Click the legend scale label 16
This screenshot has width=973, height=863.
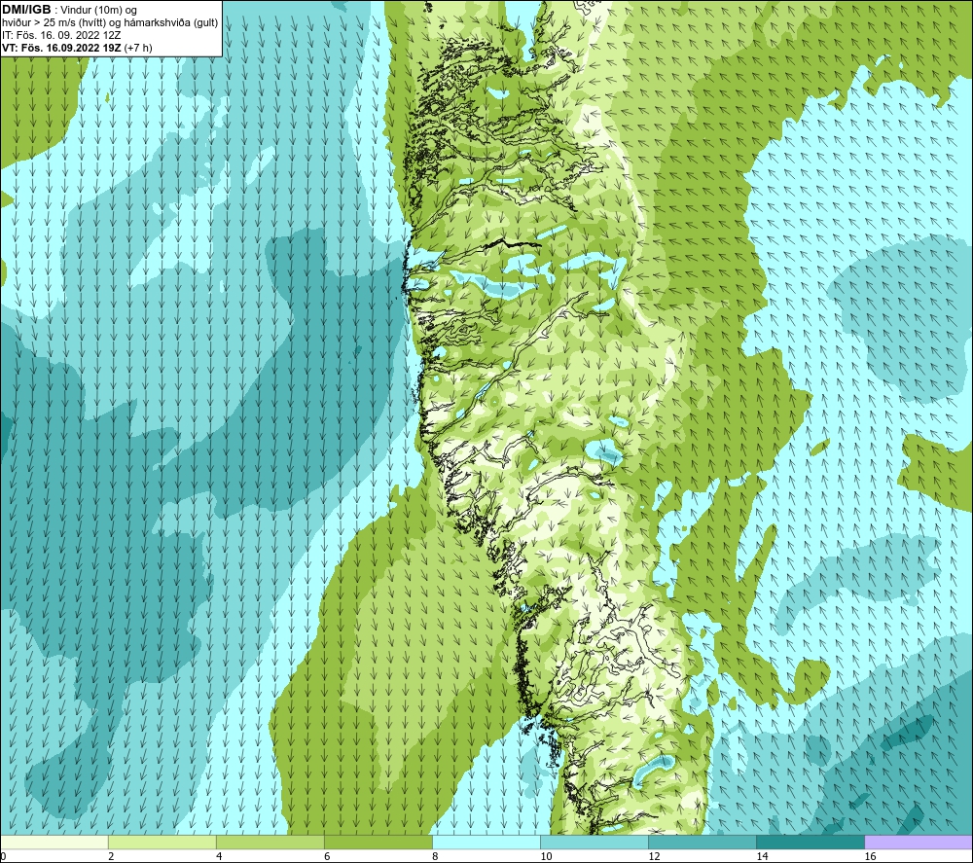(871, 857)
